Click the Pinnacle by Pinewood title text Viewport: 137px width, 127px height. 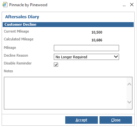pyautogui.click(x=28, y=5)
